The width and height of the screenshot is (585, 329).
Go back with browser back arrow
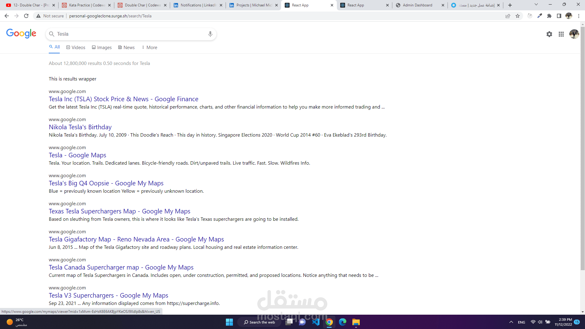pyautogui.click(x=7, y=16)
